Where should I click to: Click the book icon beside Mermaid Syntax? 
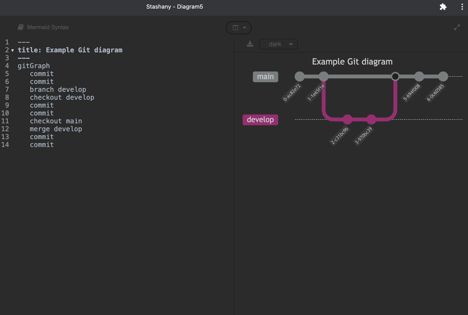coord(21,27)
